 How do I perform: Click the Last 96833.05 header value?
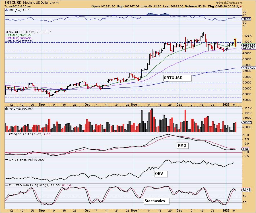[x=173, y=6]
